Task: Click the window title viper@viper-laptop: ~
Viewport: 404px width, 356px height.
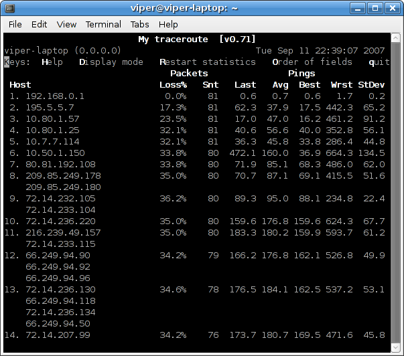Action: tap(184, 9)
